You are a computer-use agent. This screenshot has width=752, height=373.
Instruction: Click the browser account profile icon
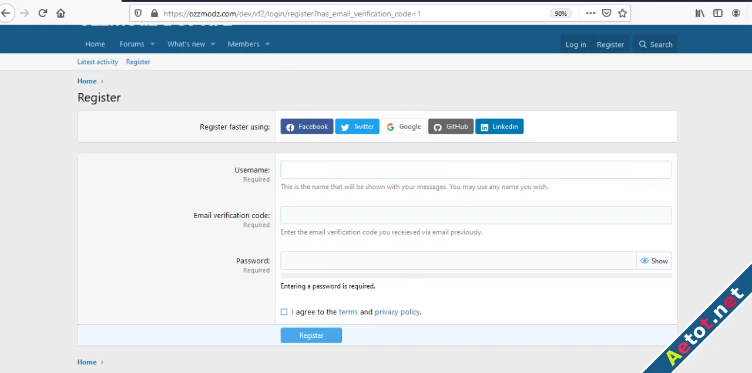(736, 13)
